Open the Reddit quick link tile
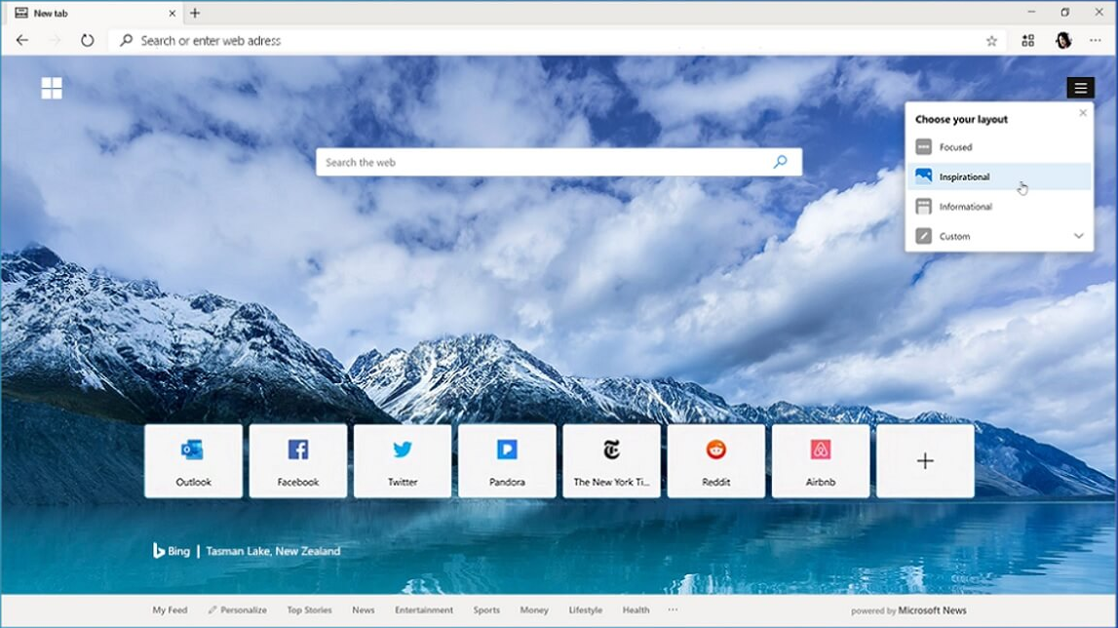Screen dimensions: 1118x628 coord(715,461)
